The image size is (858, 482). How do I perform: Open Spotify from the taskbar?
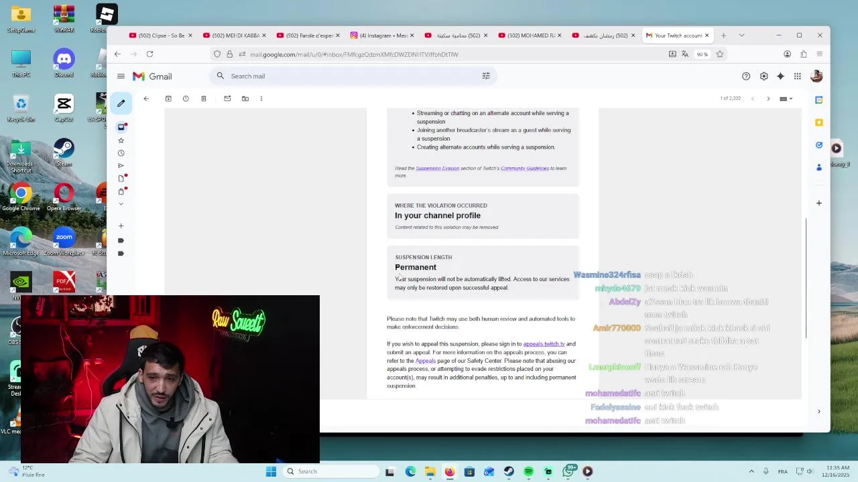pos(529,471)
